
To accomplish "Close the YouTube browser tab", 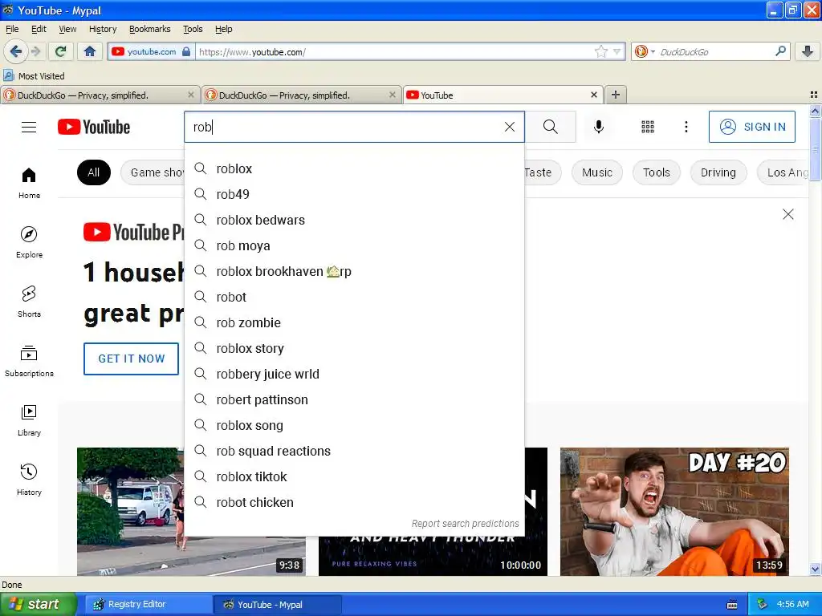I will pyautogui.click(x=593, y=95).
